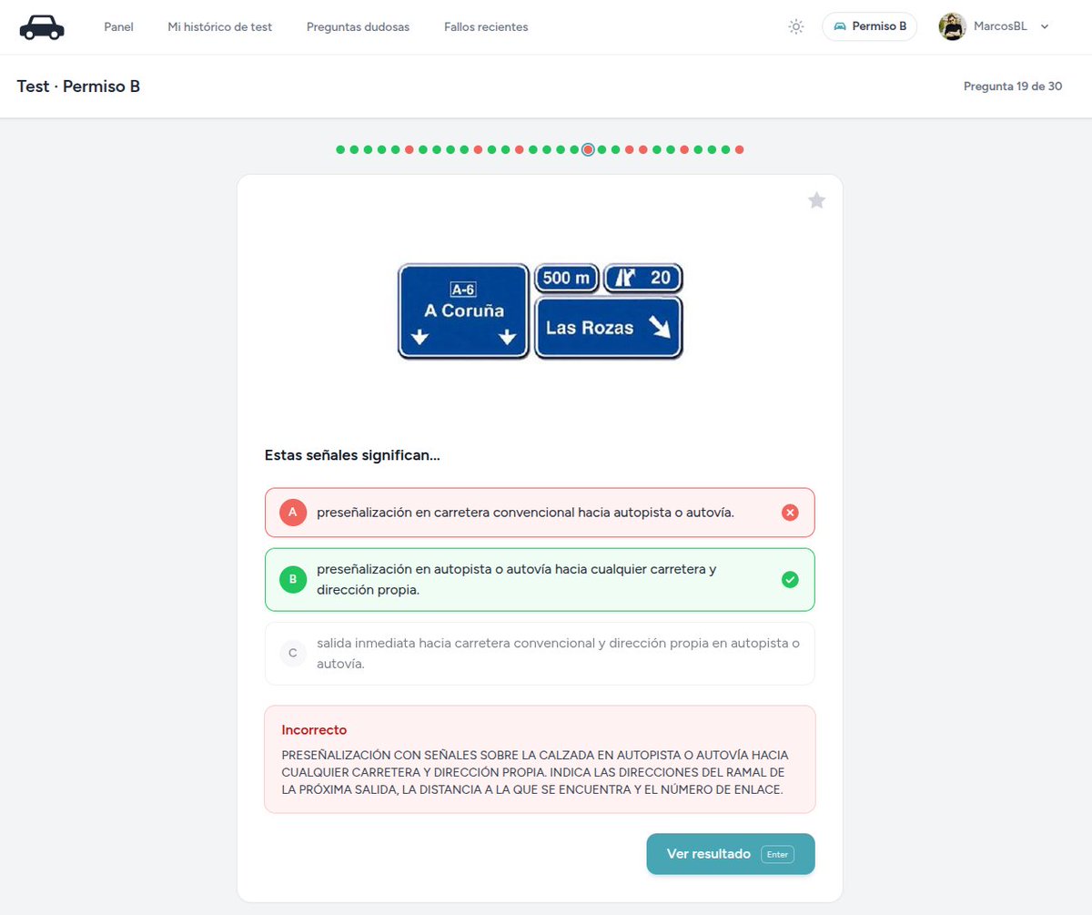Click the green letter B circle
Image resolution: width=1092 pixels, height=915 pixels.
tap(293, 579)
